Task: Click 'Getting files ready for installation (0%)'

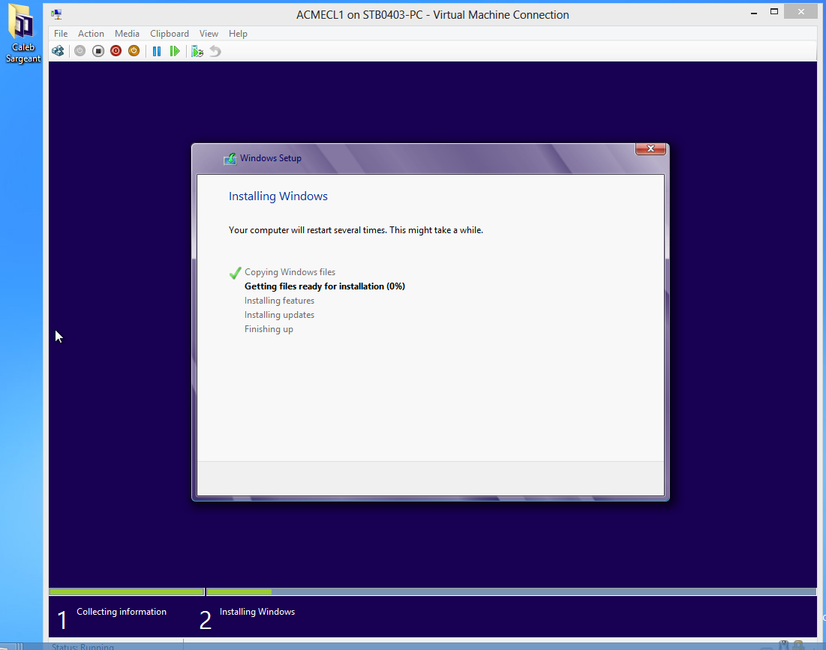Action: point(325,286)
